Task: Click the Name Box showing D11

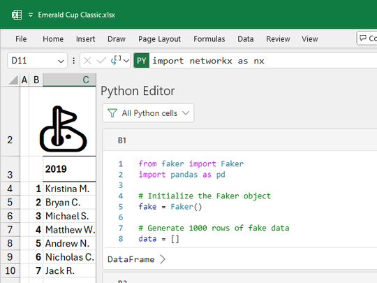Action: pos(37,60)
